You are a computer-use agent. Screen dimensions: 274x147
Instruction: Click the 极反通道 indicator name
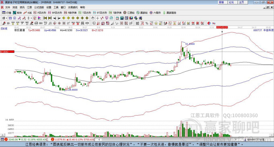point(20,30)
